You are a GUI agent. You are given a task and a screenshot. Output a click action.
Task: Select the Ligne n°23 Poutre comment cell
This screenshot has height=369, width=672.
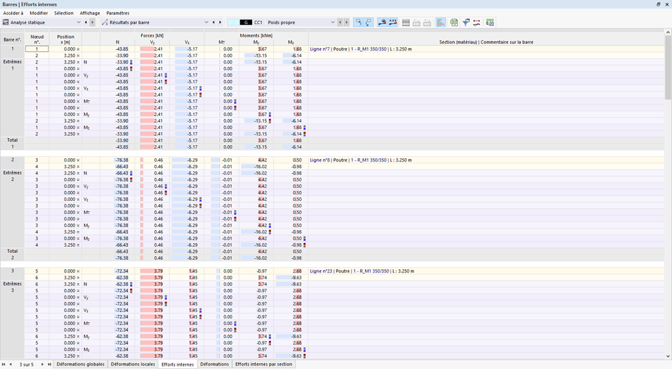click(x=486, y=271)
